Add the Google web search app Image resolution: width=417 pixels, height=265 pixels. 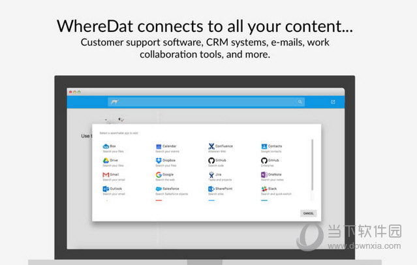pyautogui.click(x=165, y=177)
